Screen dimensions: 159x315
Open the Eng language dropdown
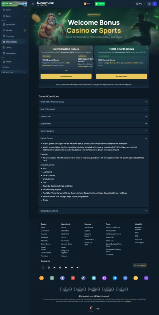[141, 4]
